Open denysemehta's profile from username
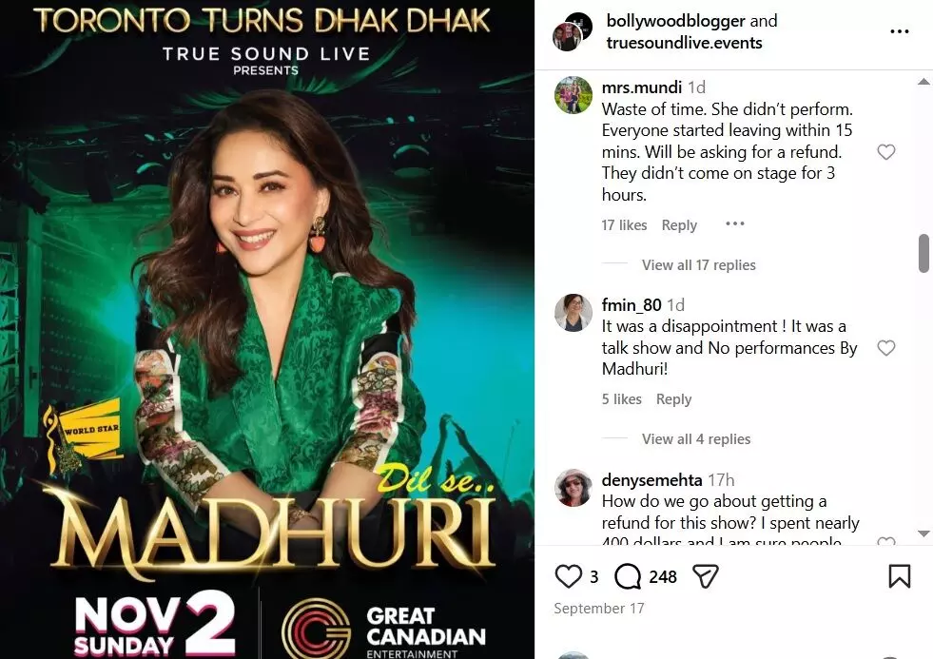The width and height of the screenshot is (933, 659). (651, 479)
